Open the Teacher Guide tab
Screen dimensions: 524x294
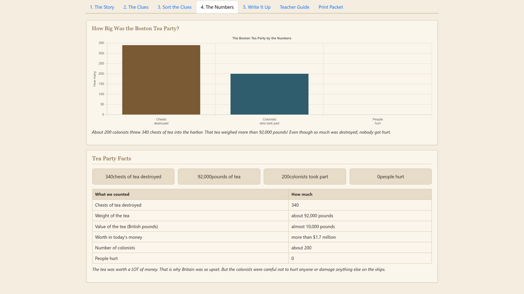click(x=295, y=7)
